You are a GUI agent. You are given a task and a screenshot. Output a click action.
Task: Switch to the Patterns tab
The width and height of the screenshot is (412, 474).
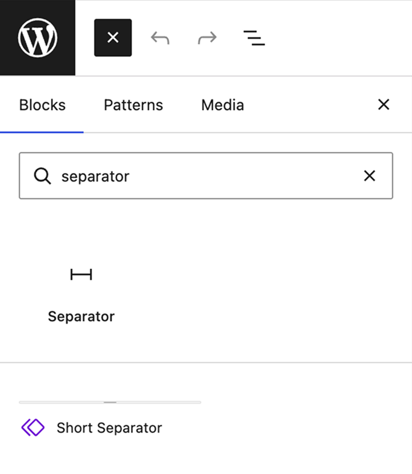coord(132,105)
